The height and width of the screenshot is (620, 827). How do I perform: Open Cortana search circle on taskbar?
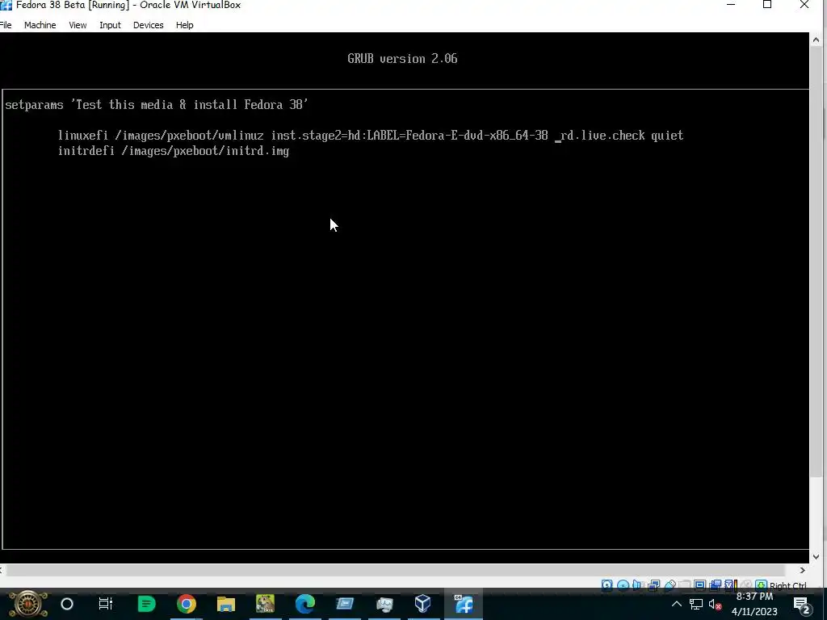[67, 604]
